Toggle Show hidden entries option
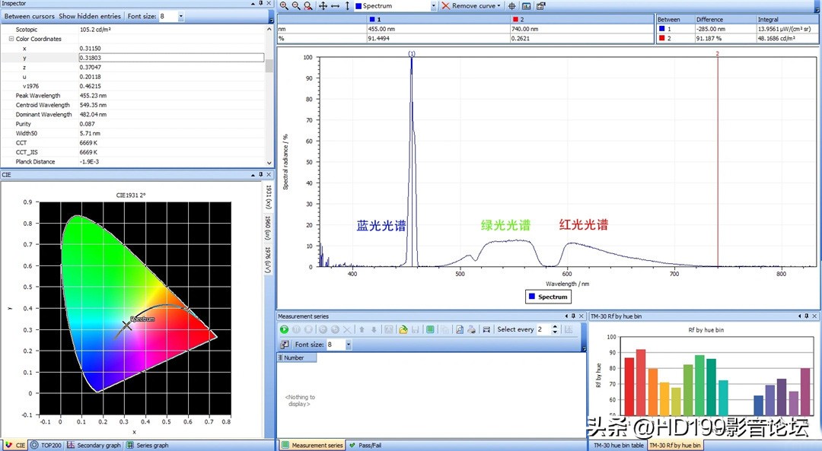Screen dimensions: 822x451 89,16
